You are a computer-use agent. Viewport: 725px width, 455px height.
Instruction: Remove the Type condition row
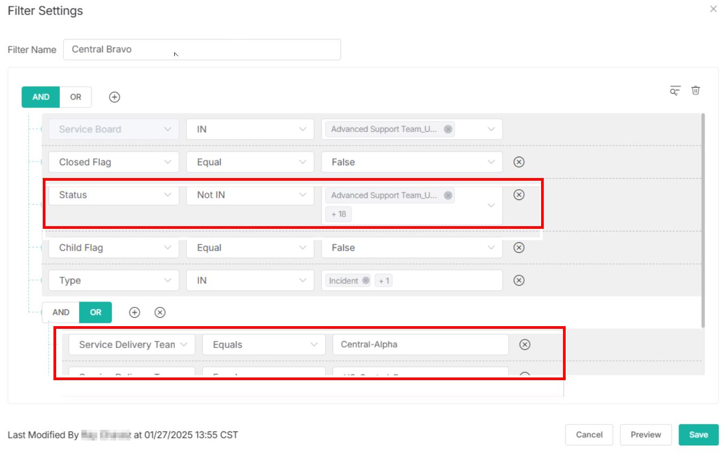[x=518, y=280]
